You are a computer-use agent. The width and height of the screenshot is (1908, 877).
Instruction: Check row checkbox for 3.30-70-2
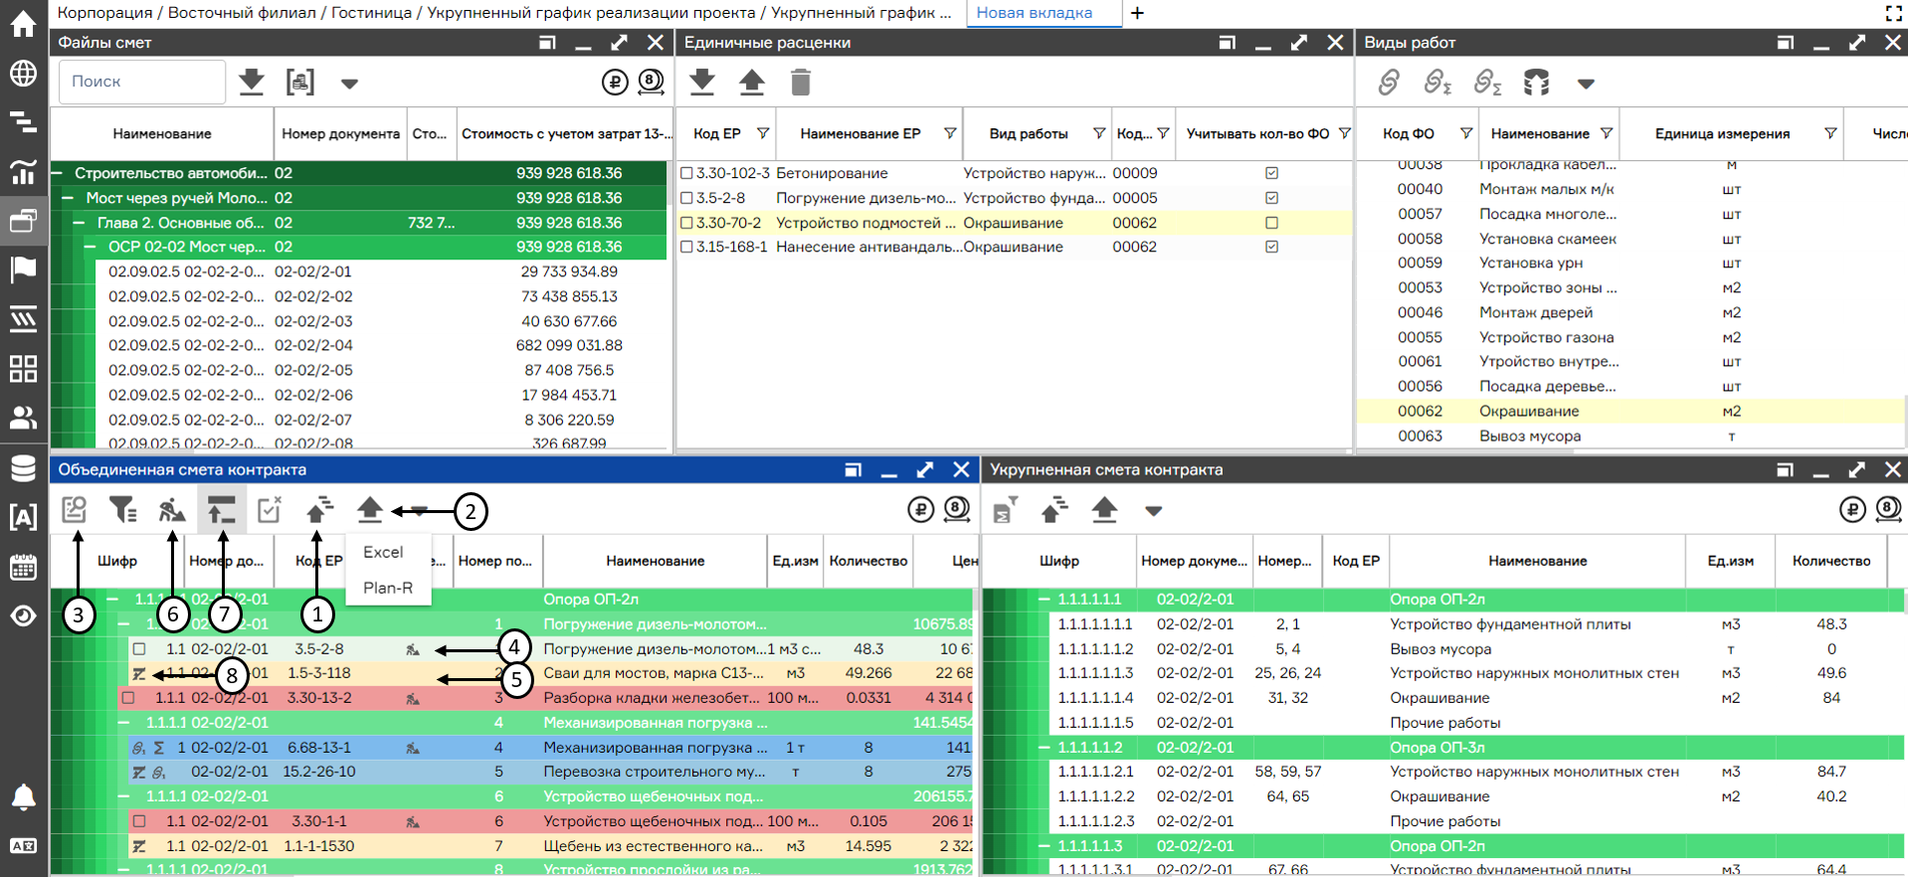pyautogui.click(x=686, y=223)
